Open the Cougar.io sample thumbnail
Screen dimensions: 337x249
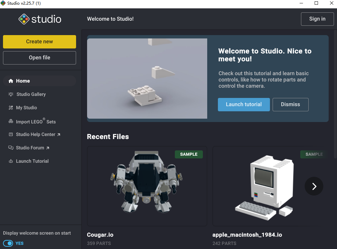(x=147, y=186)
